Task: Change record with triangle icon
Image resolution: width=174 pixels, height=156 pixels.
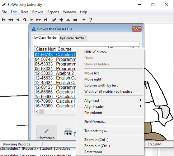Action: click(68, 20)
